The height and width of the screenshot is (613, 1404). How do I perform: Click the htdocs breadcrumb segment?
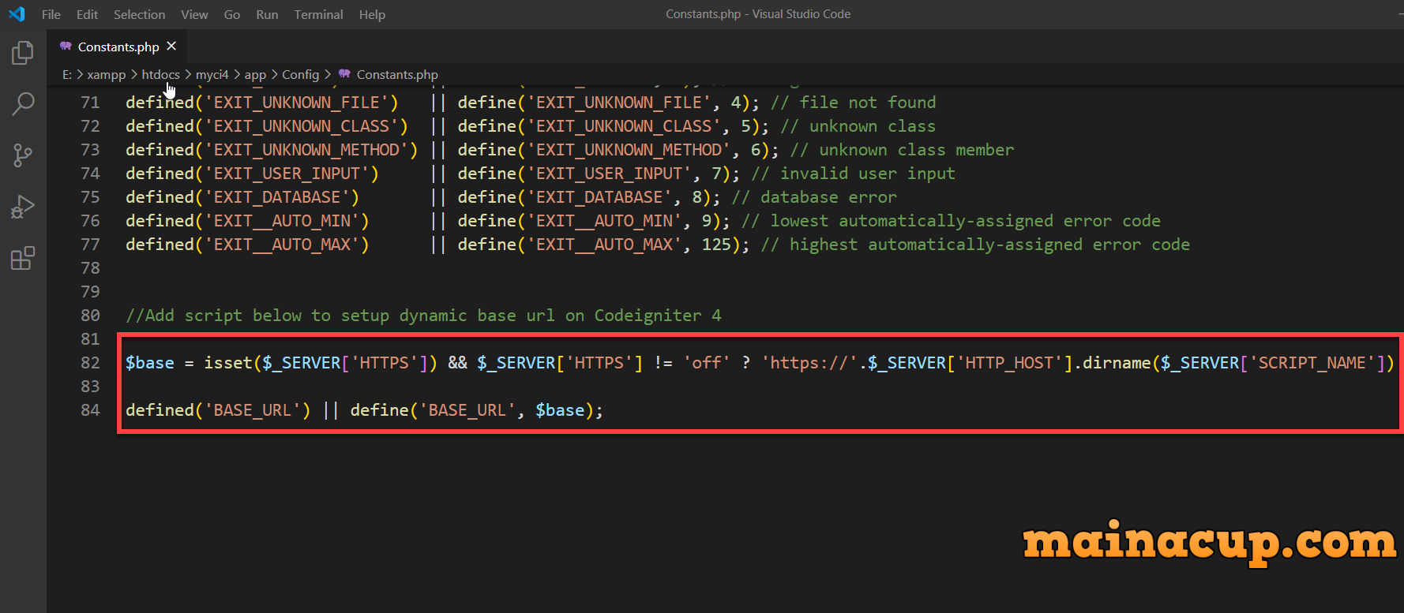161,74
